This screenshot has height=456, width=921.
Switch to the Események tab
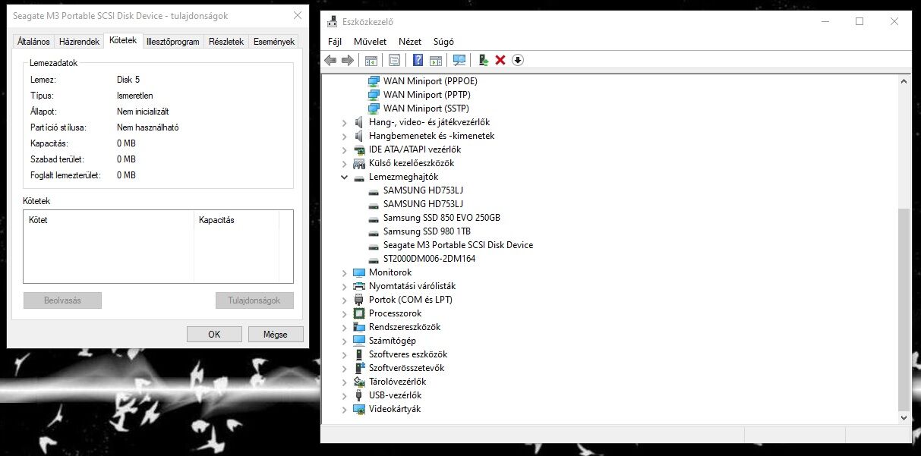pos(274,42)
